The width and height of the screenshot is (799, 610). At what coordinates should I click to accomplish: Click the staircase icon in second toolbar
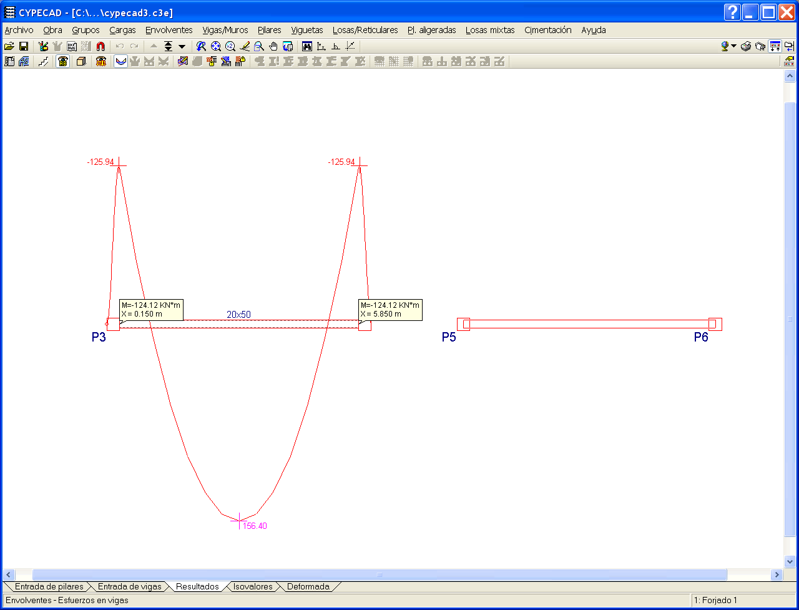[x=43, y=61]
